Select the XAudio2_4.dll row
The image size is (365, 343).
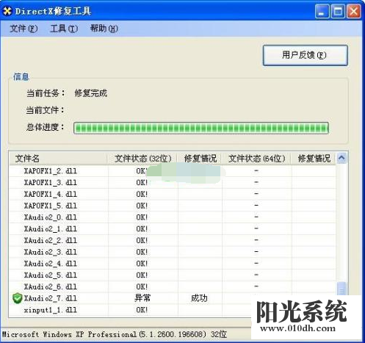(x=173, y=264)
